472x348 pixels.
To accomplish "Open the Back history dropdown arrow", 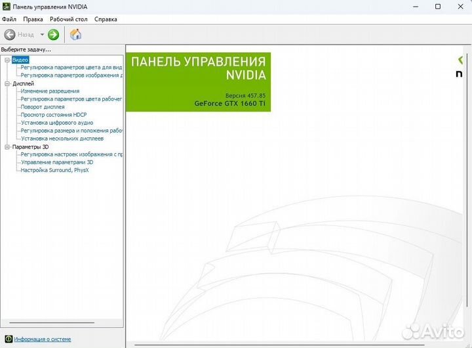I will (x=42, y=34).
